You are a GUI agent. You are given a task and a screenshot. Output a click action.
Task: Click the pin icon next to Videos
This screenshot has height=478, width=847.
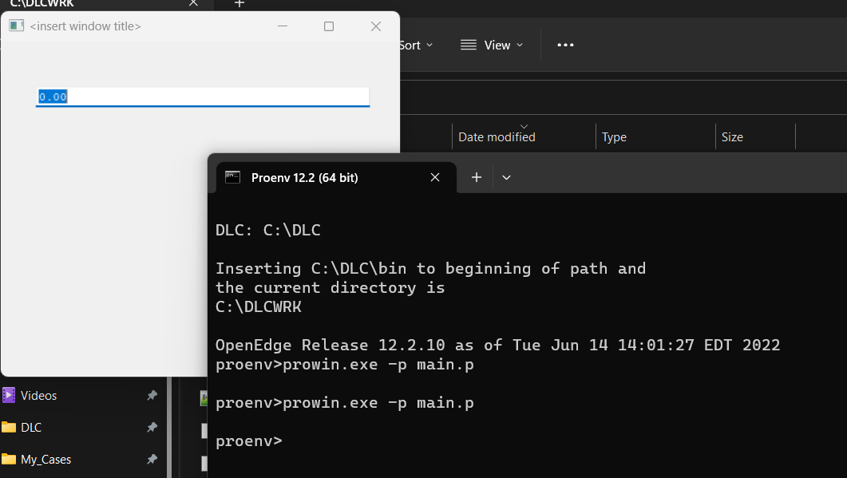tap(152, 395)
